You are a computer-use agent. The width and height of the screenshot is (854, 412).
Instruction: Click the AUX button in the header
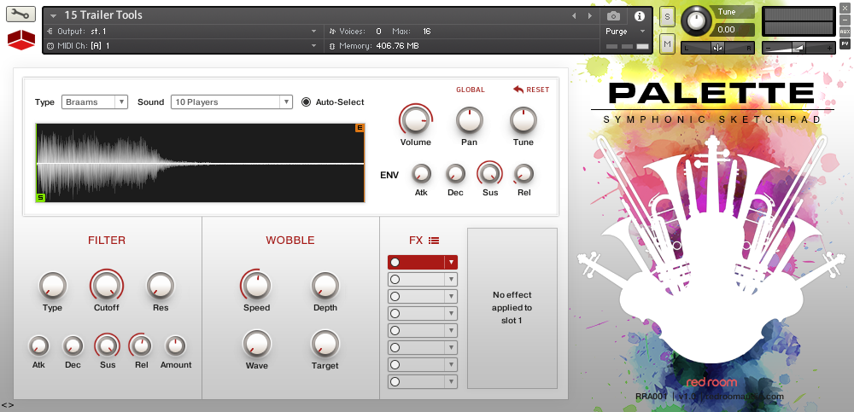click(x=845, y=32)
